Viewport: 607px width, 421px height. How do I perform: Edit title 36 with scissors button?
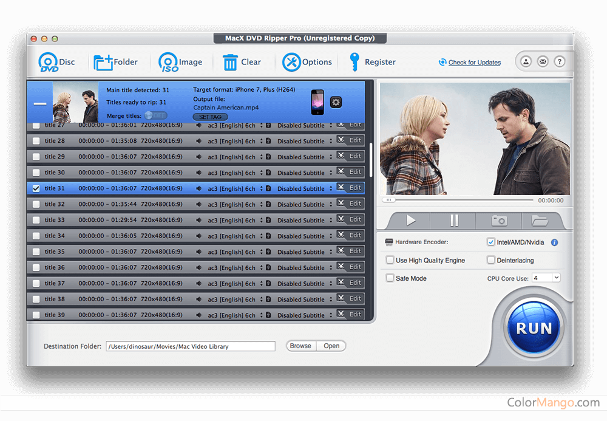pos(350,267)
